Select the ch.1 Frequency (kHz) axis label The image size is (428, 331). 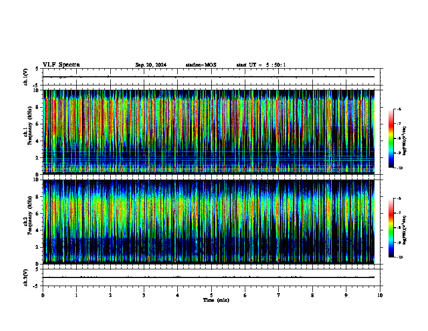pyautogui.click(x=29, y=126)
